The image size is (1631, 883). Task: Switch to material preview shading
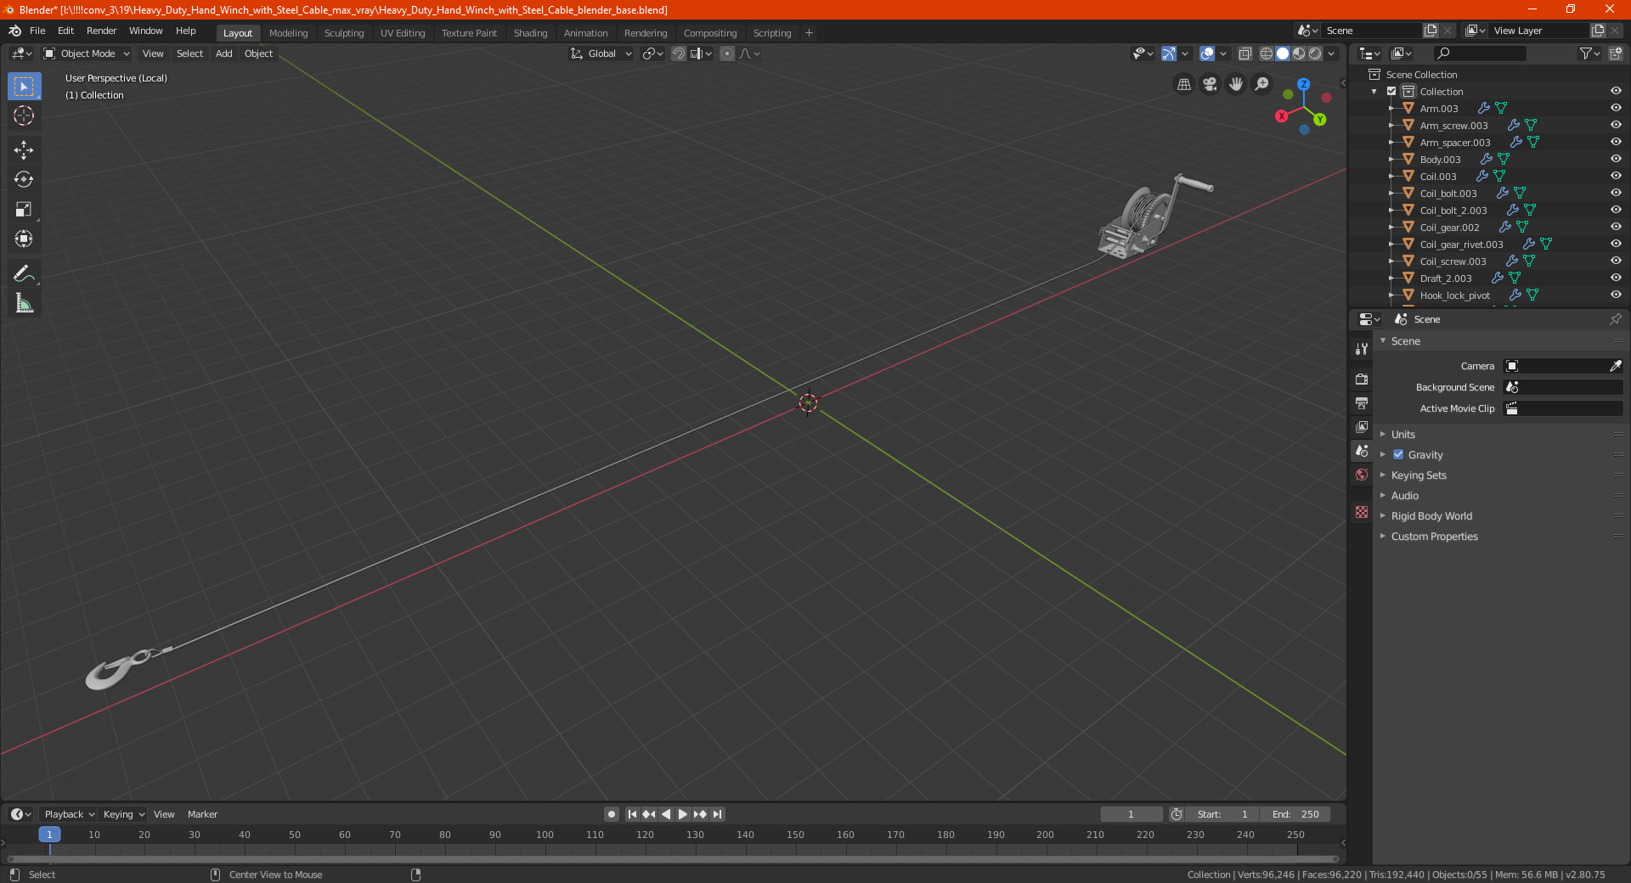pyautogui.click(x=1299, y=53)
